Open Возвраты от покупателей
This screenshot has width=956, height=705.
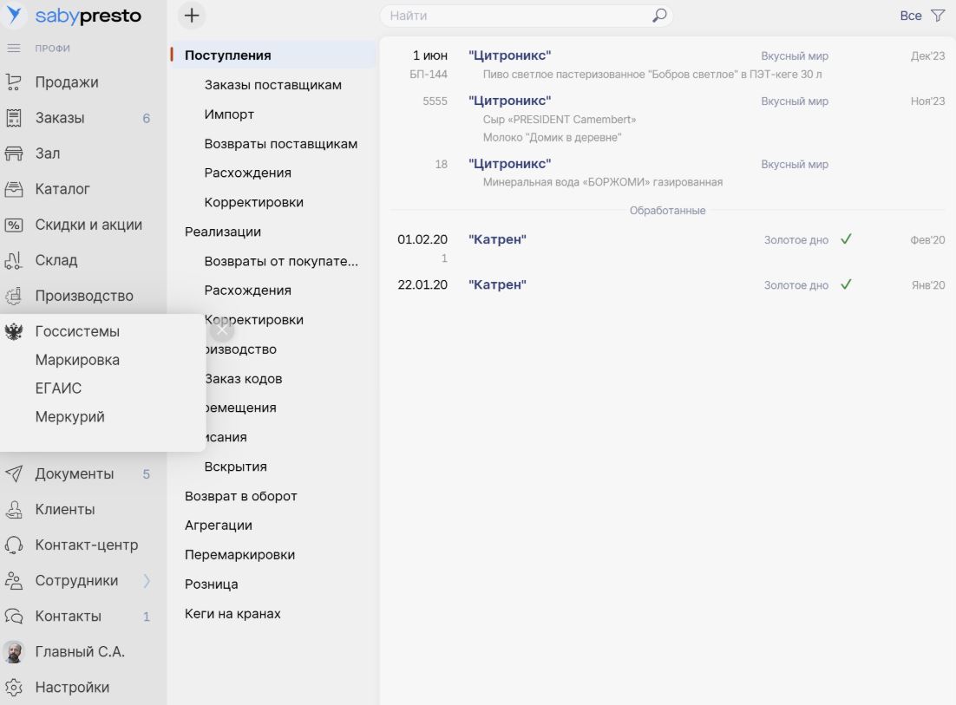pos(281,261)
